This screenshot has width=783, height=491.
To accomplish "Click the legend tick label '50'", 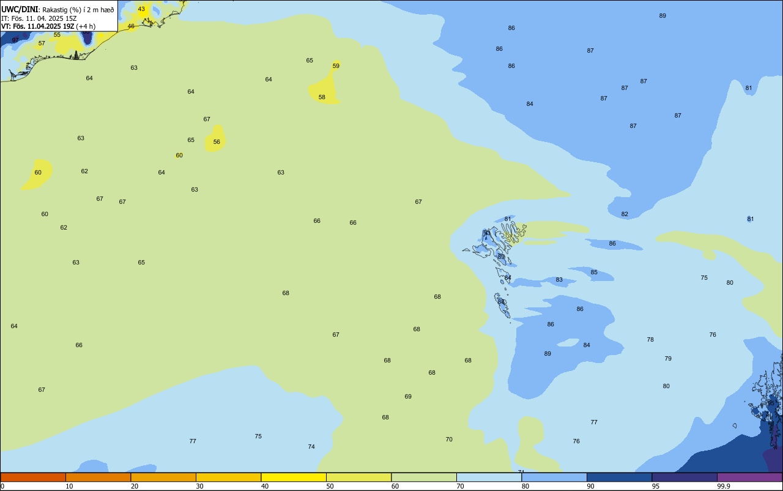I will click(330, 486).
